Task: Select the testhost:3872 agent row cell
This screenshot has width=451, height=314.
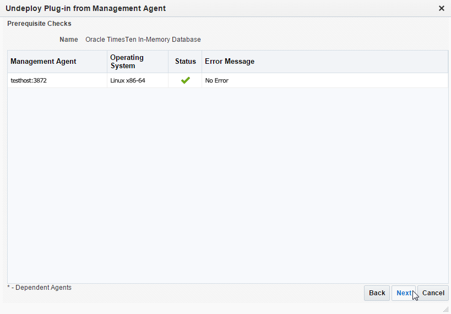Action: (x=29, y=80)
